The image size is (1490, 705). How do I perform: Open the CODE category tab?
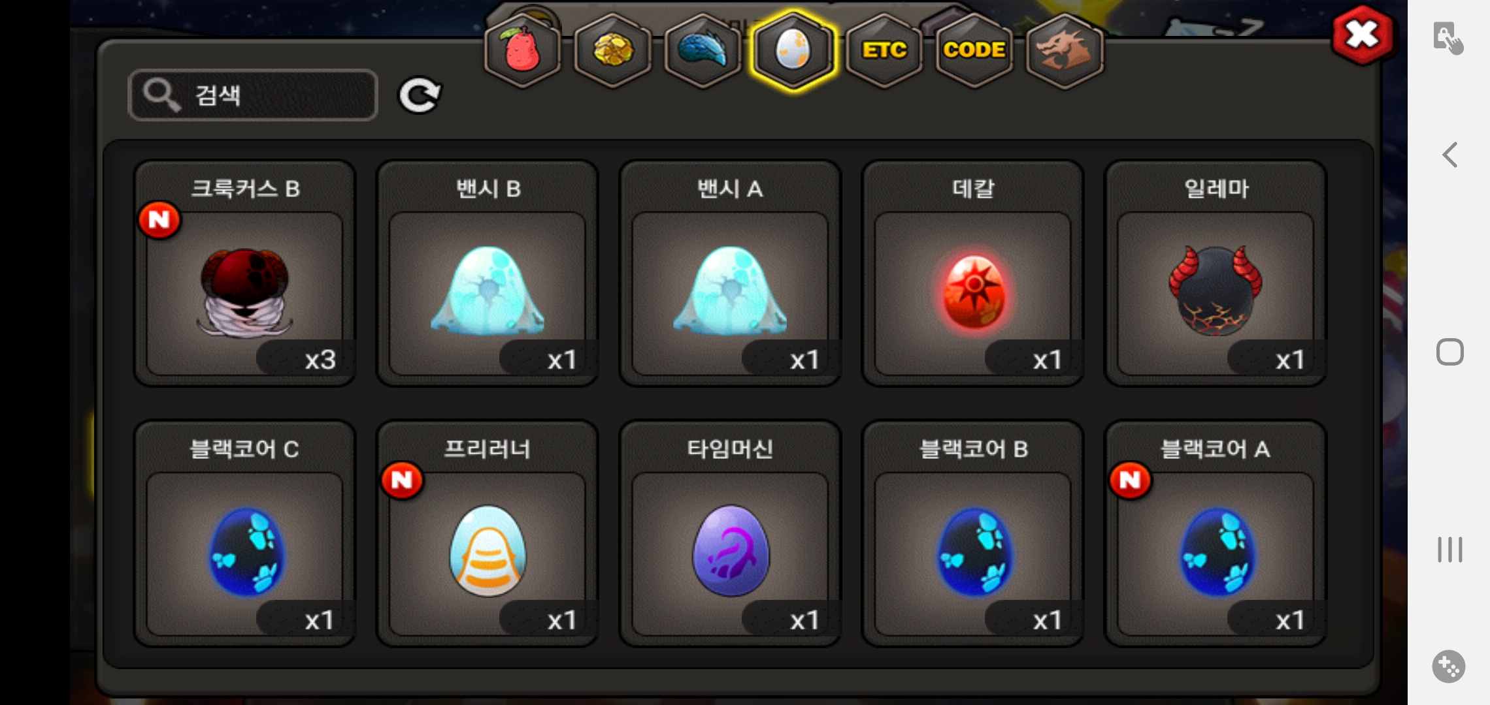coord(974,51)
